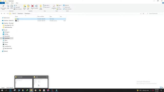Switch to the yuzu window preview thumbnail
Image resolution: width=164 pixels, height=92 pixels.
(41, 83)
